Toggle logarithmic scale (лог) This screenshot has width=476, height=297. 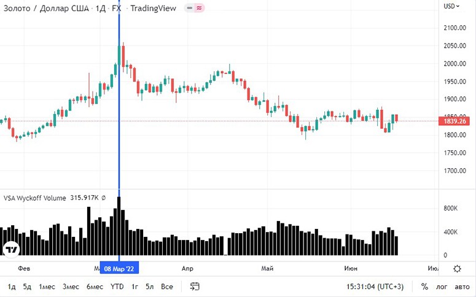pos(441,287)
